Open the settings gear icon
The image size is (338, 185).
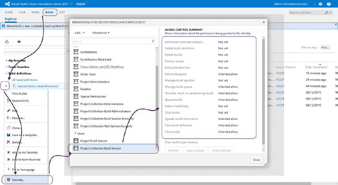click(x=320, y=4)
